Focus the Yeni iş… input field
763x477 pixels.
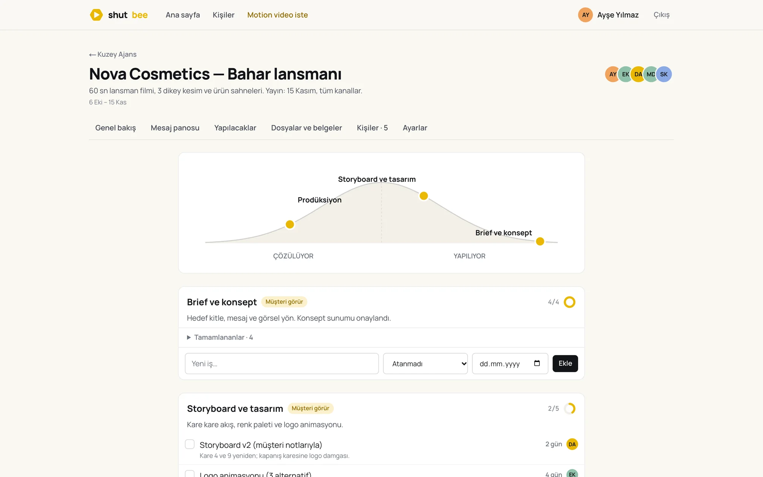(x=282, y=364)
